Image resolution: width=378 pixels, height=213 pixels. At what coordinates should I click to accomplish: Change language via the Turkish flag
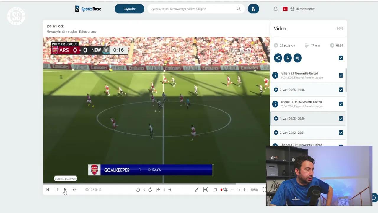(x=285, y=9)
